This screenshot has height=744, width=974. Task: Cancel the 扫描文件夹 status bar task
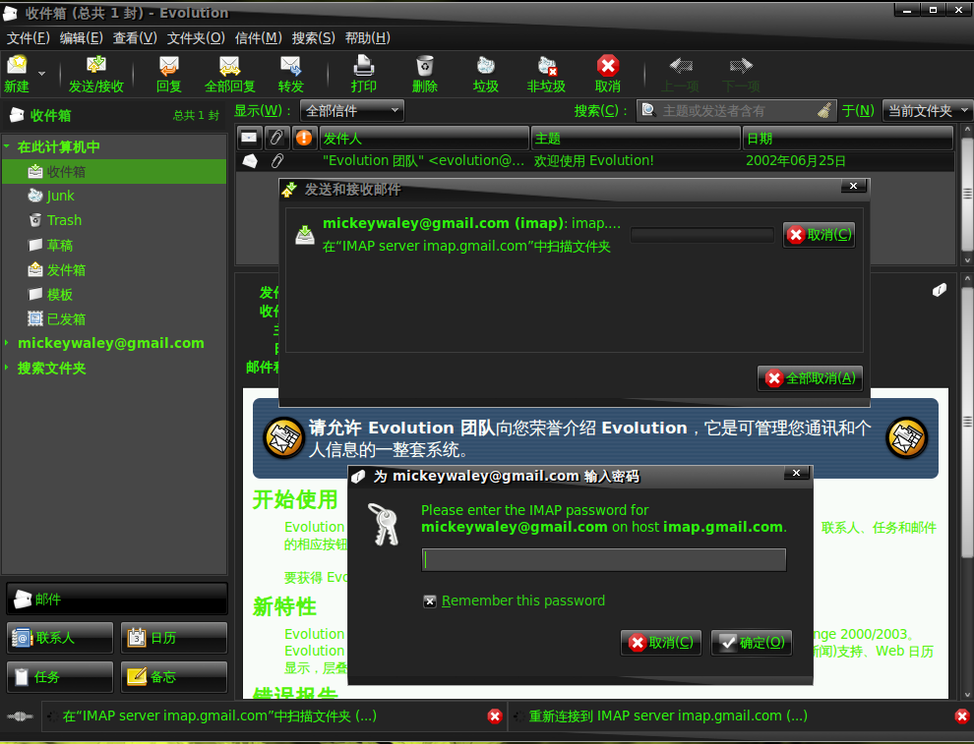click(x=495, y=716)
